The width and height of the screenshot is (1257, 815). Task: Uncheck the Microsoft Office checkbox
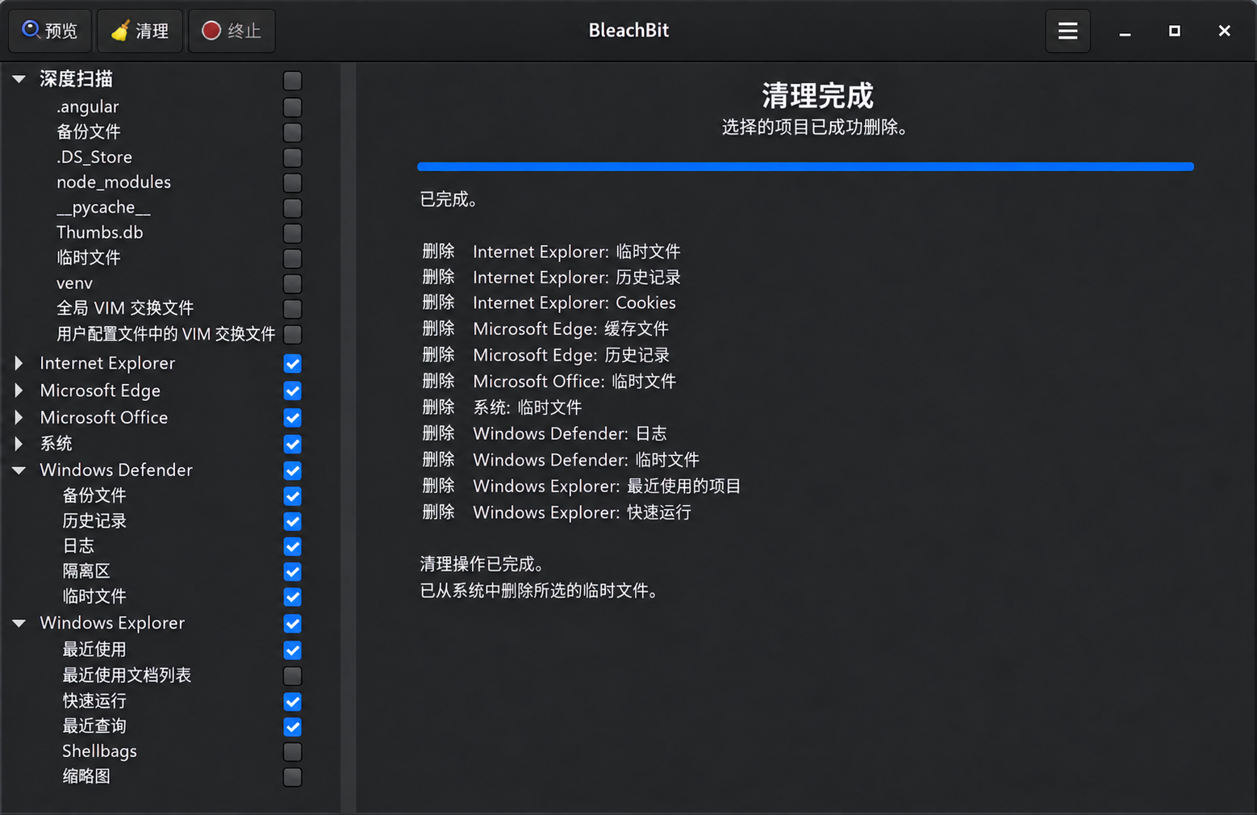coord(293,418)
